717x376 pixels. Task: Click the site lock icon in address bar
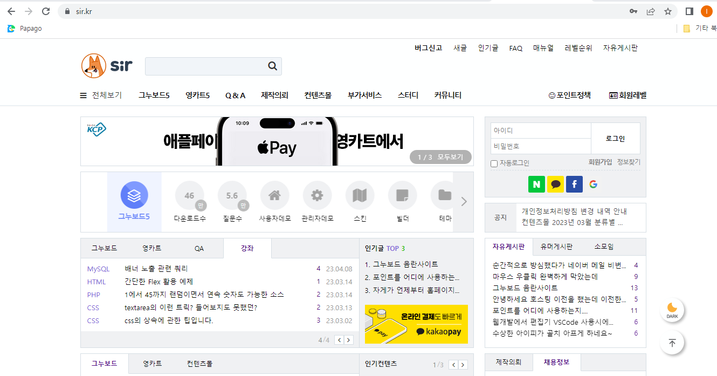tap(67, 11)
